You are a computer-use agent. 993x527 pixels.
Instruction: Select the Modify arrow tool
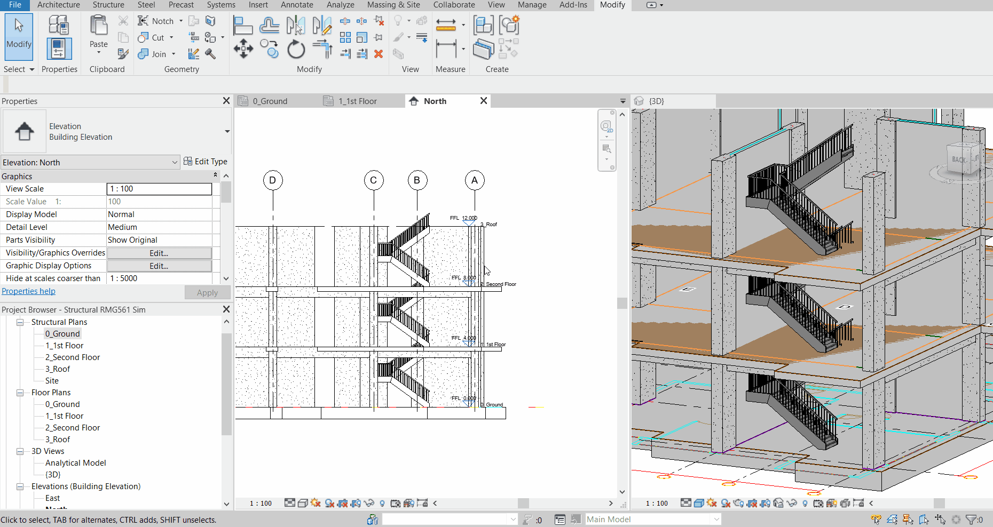pyautogui.click(x=19, y=36)
